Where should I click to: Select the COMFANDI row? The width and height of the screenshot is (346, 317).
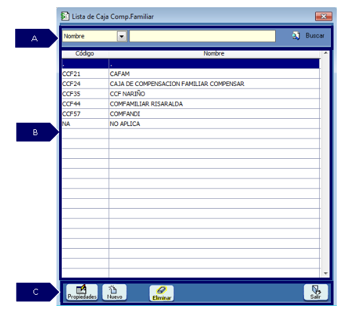214,114
